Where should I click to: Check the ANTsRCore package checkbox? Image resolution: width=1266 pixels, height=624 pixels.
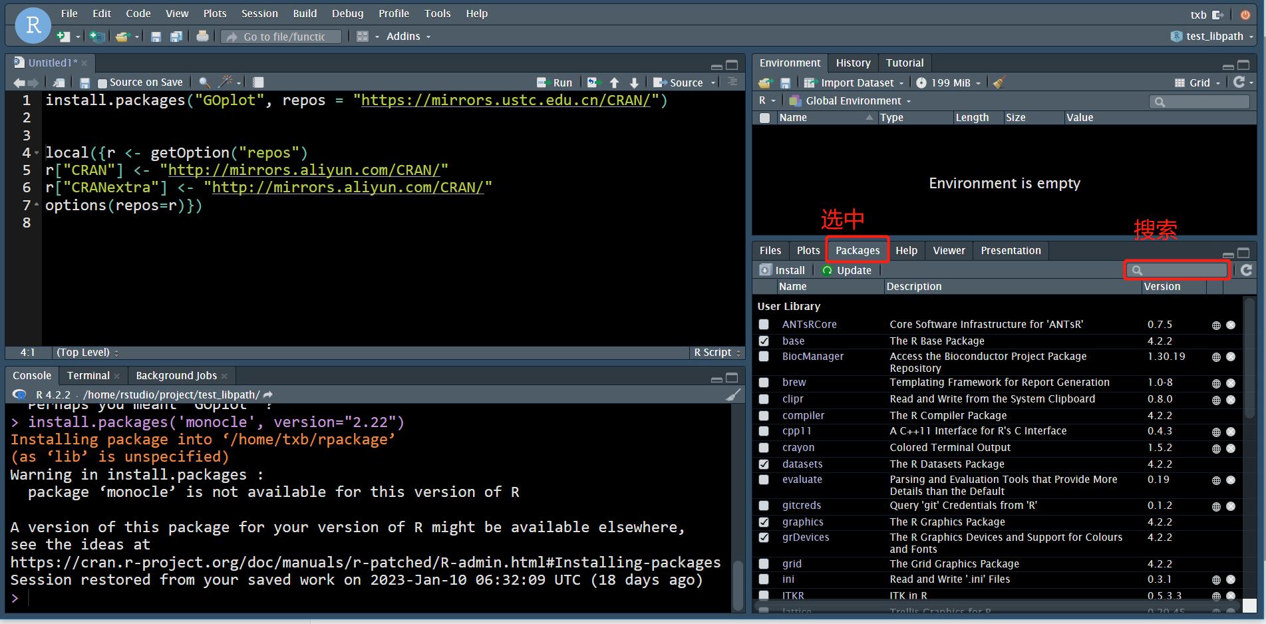click(x=764, y=325)
